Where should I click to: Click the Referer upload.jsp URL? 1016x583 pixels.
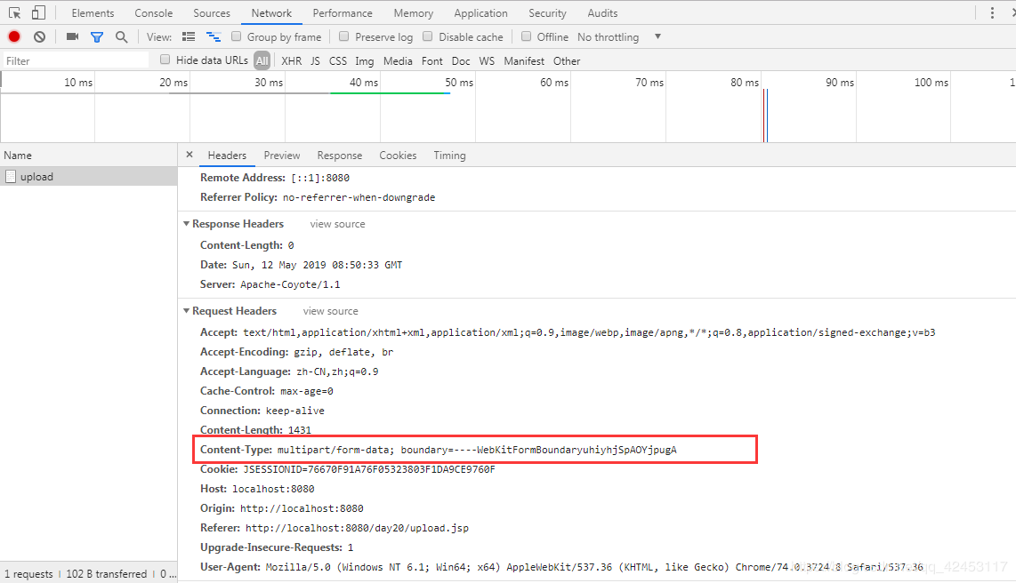click(x=357, y=528)
